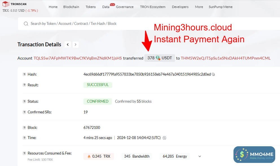Image resolution: width=280 pixels, height=166 pixels.
Task: Open the Data menu
Action: 106,7
